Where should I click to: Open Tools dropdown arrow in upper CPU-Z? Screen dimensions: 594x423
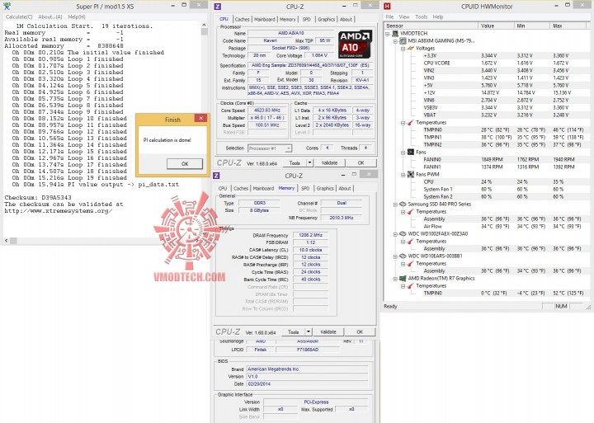[309, 162]
